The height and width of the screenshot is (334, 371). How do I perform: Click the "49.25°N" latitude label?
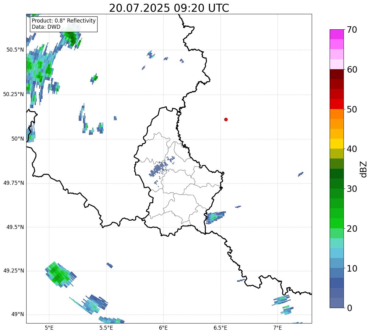tap(14, 271)
